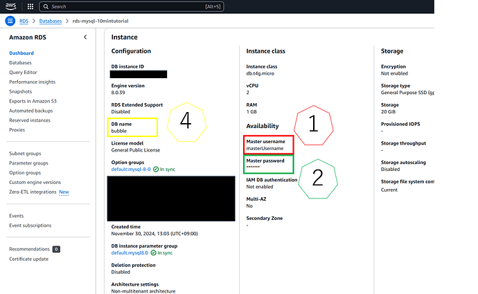
Task: Click engine version value 8.0.39
Action: click(118, 93)
